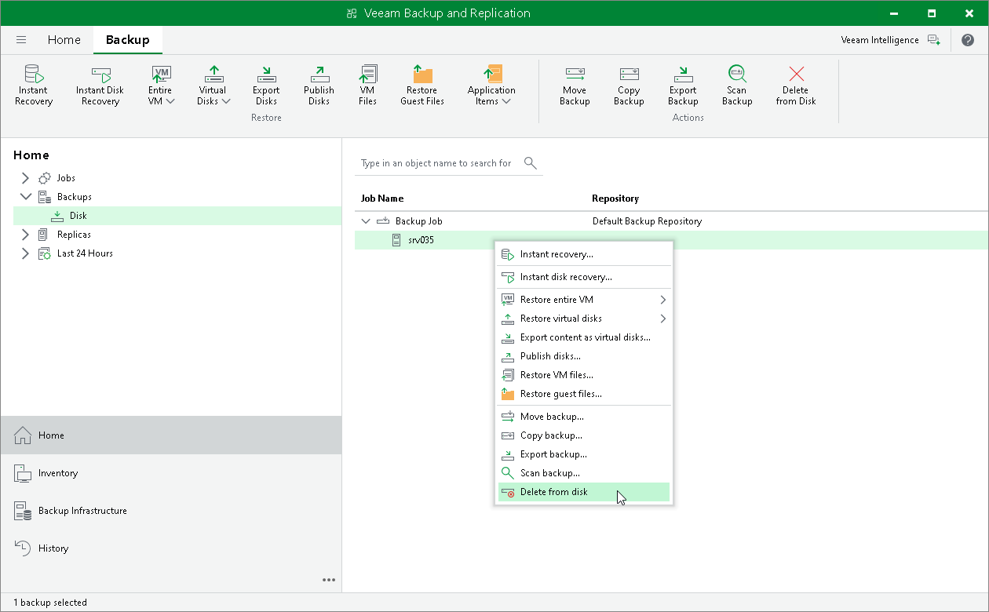Screen dimensions: 989x612
Task: Collapse the Backups tree node
Action: click(26, 197)
